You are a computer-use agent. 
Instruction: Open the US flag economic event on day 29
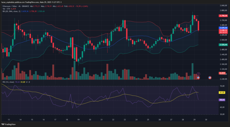(198, 78)
